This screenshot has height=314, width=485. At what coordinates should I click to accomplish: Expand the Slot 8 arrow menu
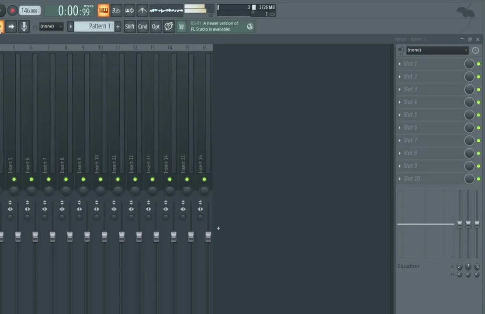click(400, 153)
